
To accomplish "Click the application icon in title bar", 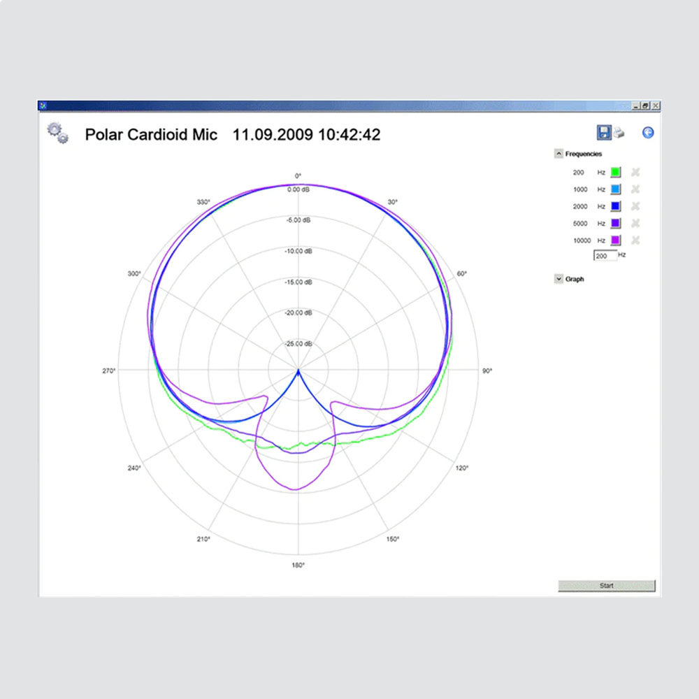I will click(43, 106).
